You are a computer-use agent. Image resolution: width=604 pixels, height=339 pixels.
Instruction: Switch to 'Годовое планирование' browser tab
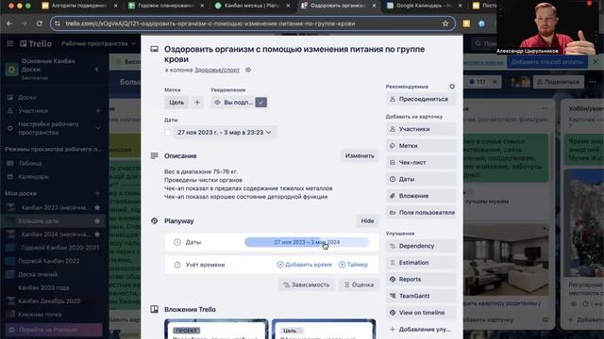tap(166, 6)
